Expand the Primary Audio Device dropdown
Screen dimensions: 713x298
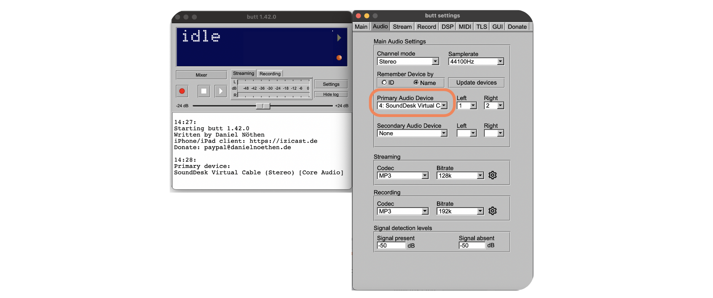(444, 106)
